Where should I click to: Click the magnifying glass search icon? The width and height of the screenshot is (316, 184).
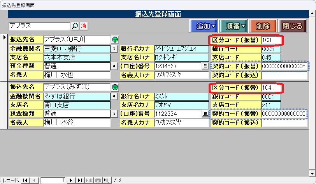pyautogui.click(x=75, y=26)
